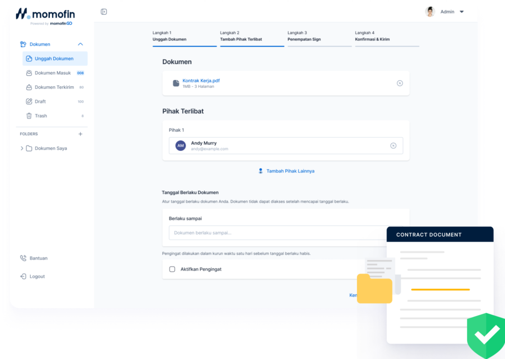Open Dokumen Terkirim in sidebar
The width and height of the screenshot is (505, 359).
click(54, 87)
